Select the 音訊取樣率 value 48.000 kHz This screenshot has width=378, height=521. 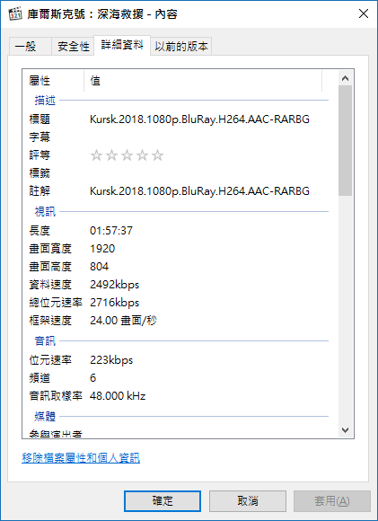(118, 396)
